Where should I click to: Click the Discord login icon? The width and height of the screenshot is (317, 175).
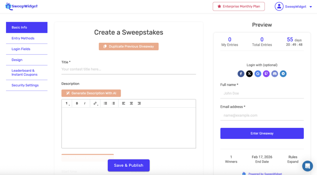point(275,74)
